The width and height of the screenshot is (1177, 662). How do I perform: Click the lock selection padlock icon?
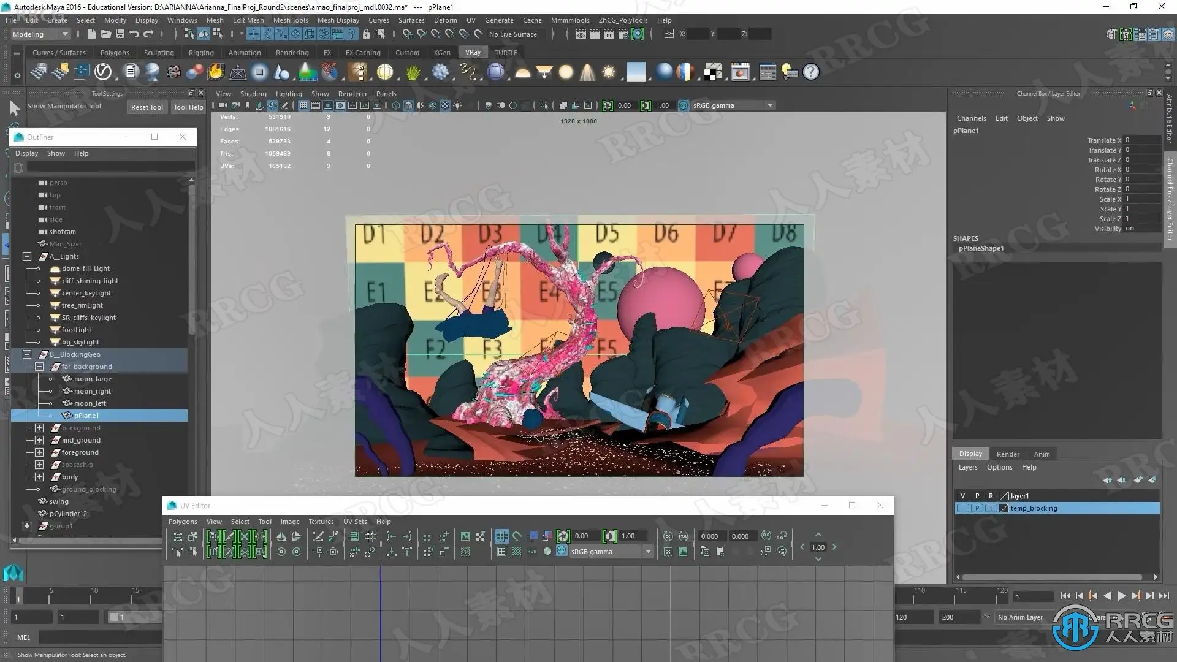coord(366,34)
